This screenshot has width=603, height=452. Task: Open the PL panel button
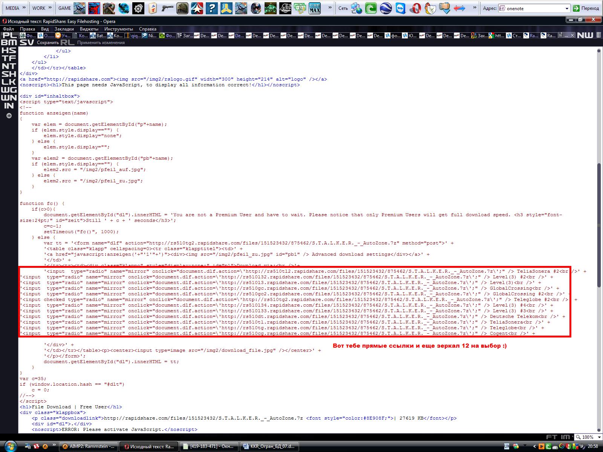(x=9, y=35)
